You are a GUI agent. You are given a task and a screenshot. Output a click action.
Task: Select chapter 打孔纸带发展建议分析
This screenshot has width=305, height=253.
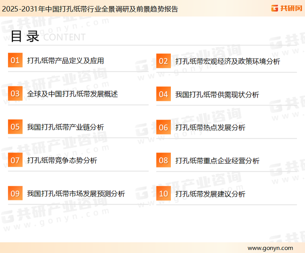point(210,194)
